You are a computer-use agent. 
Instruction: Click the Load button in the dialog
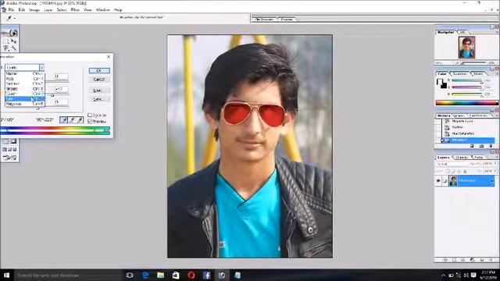click(x=99, y=91)
